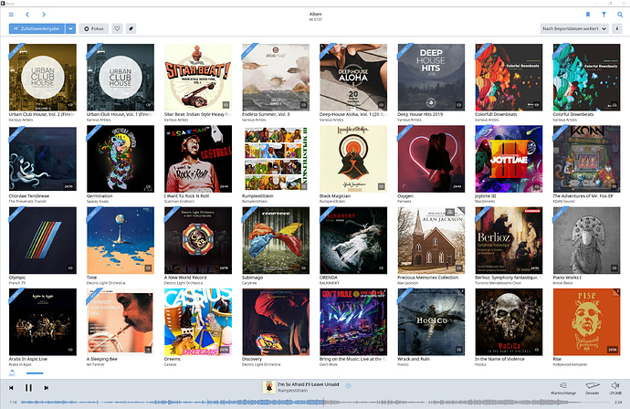This screenshot has height=409, width=630.
Task: Go forward with the right arrow
Action: click(x=44, y=15)
